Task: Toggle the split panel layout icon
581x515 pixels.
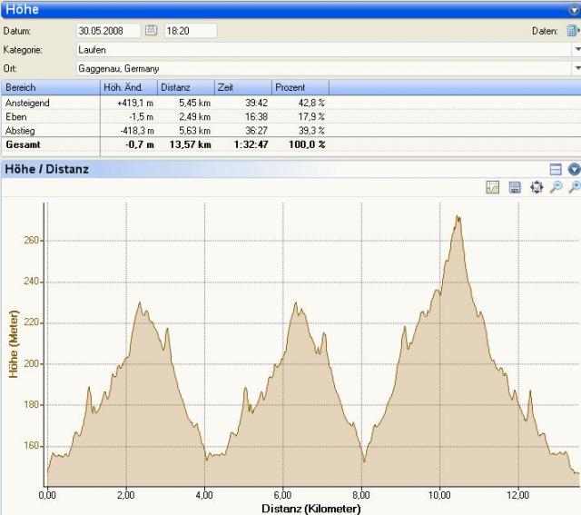Action: (556, 169)
